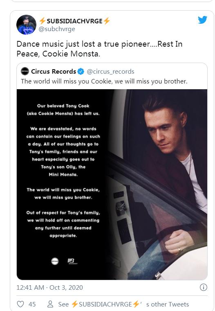
Task: Like the tweet with heart icon
Action: tap(20, 304)
